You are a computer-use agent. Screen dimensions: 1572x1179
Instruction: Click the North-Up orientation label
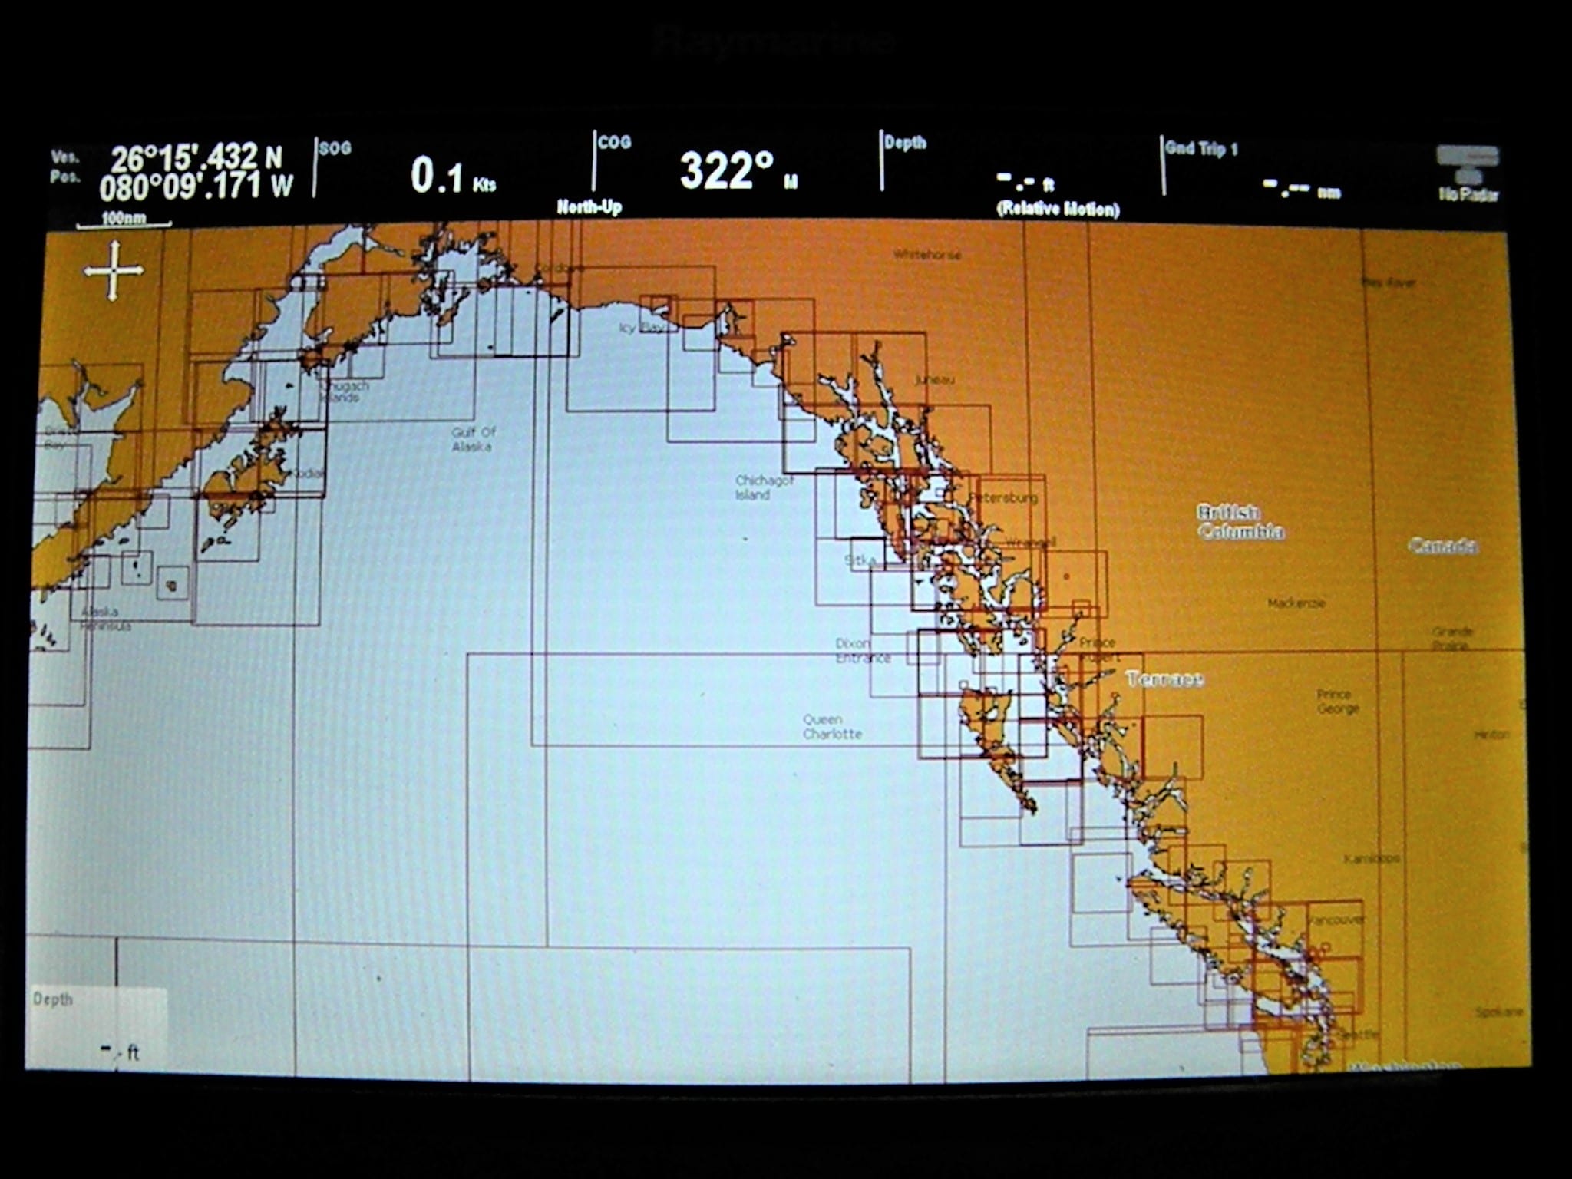[x=589, y=207]
